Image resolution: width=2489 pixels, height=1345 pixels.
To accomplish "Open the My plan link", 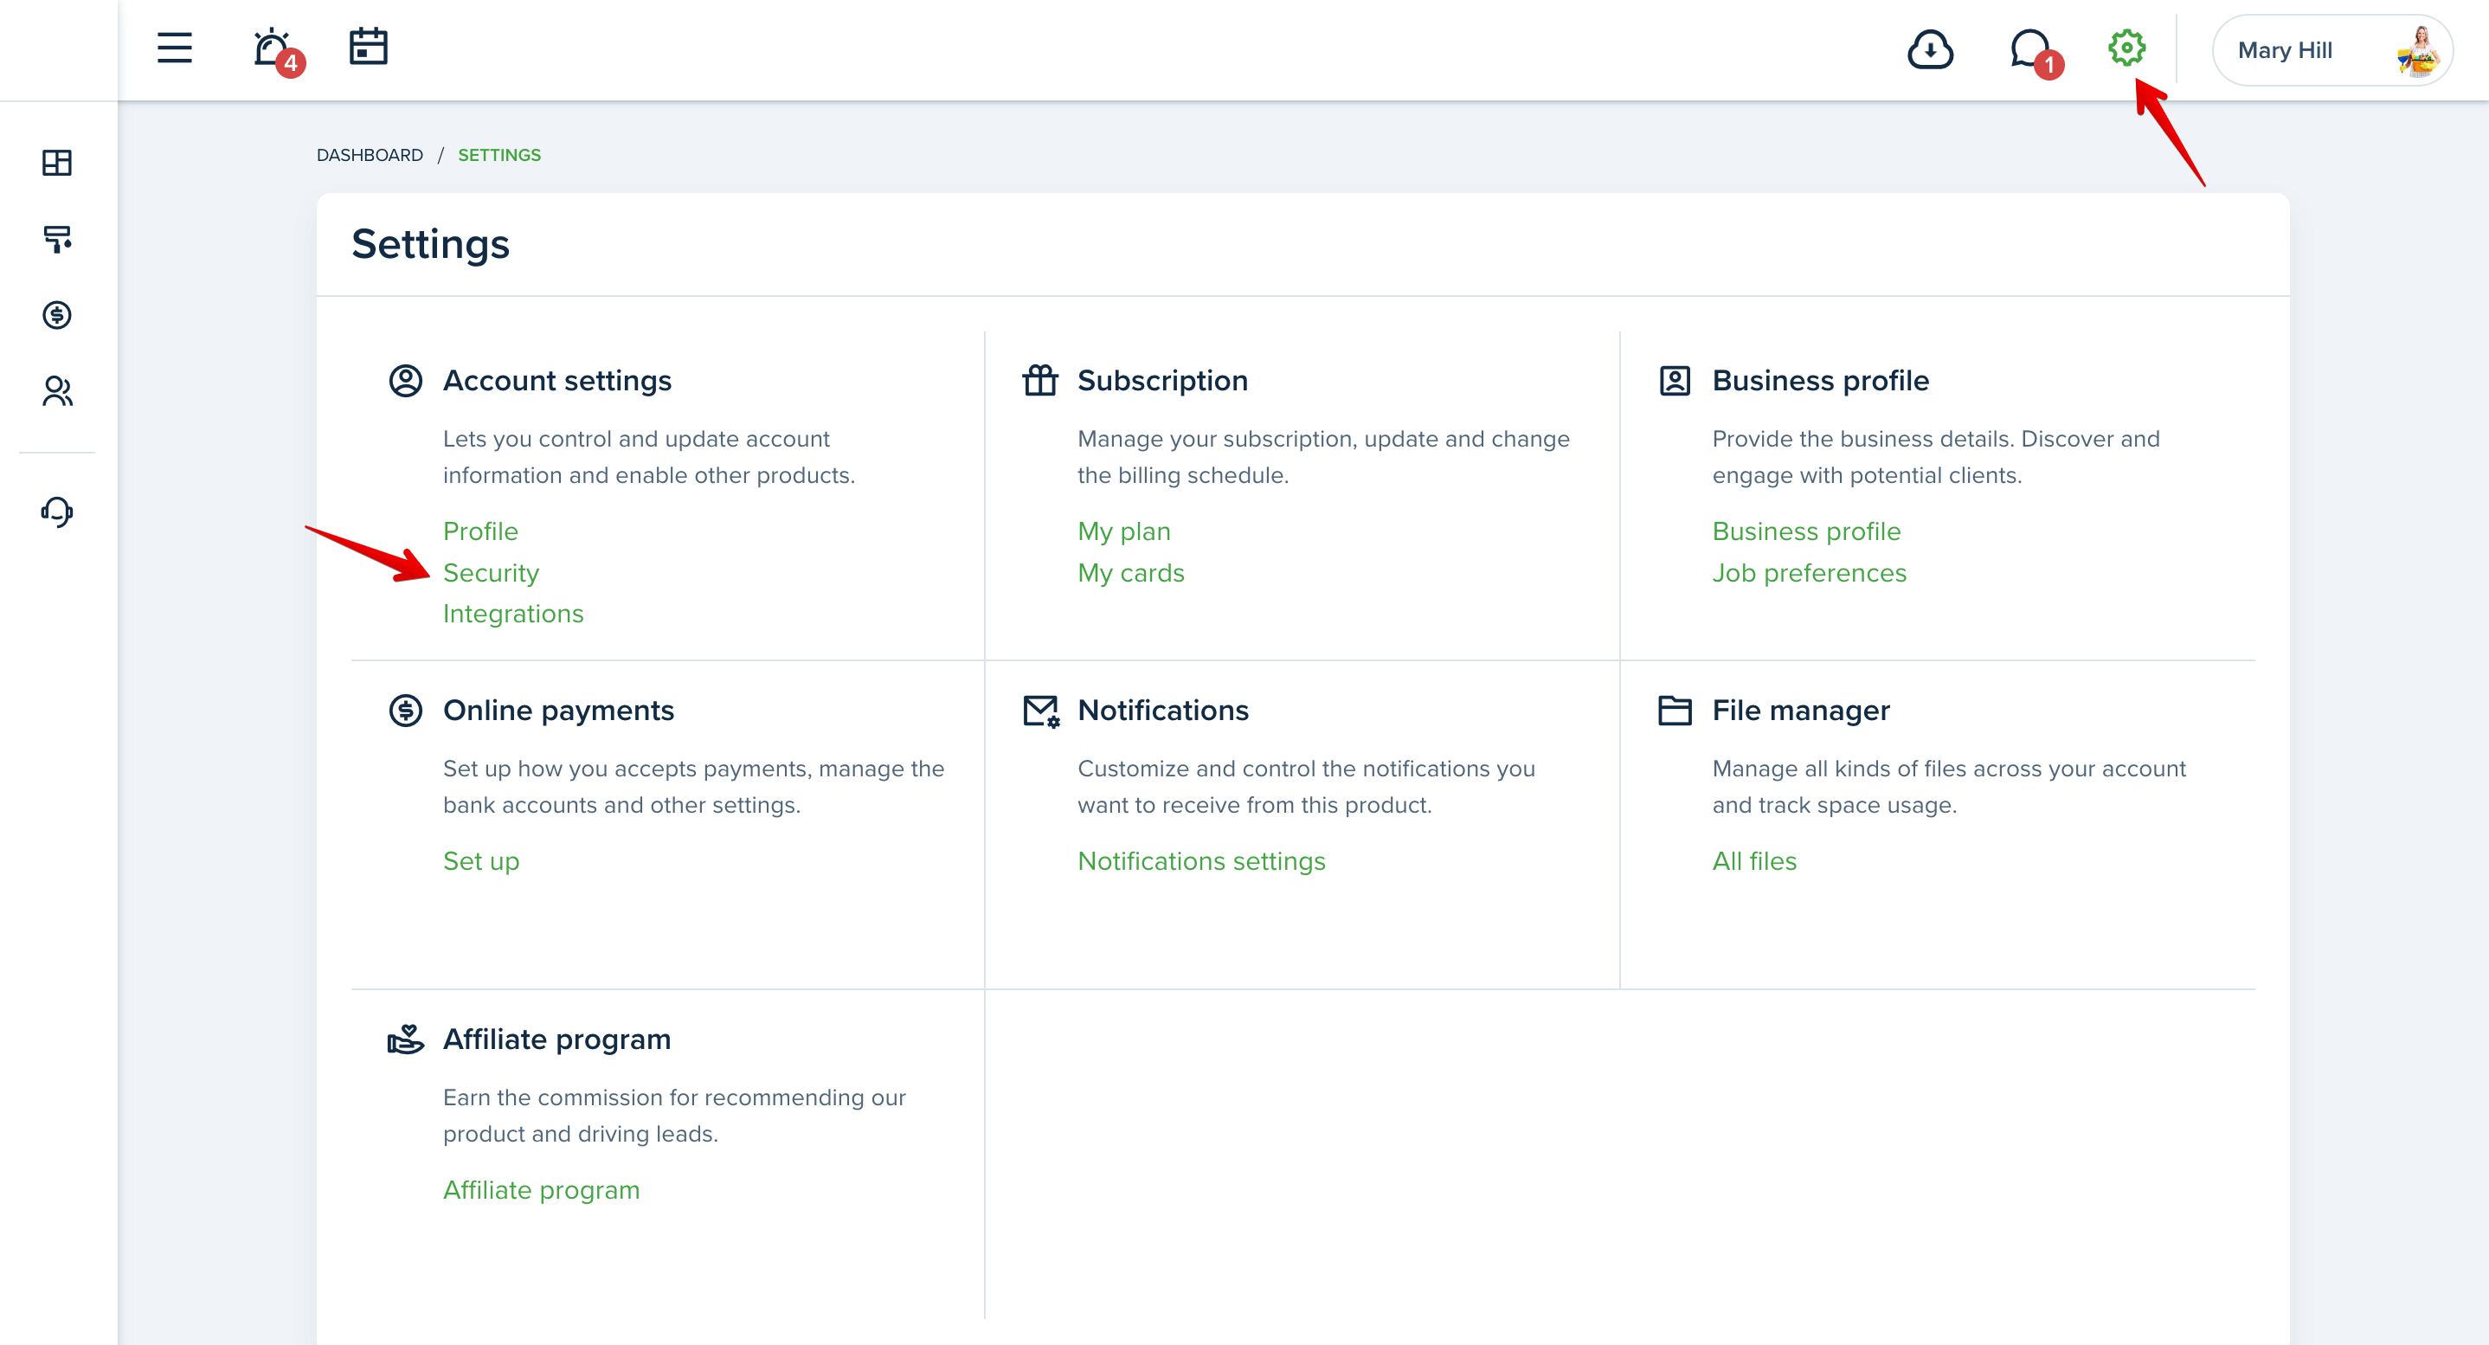I will (1123, 531).
